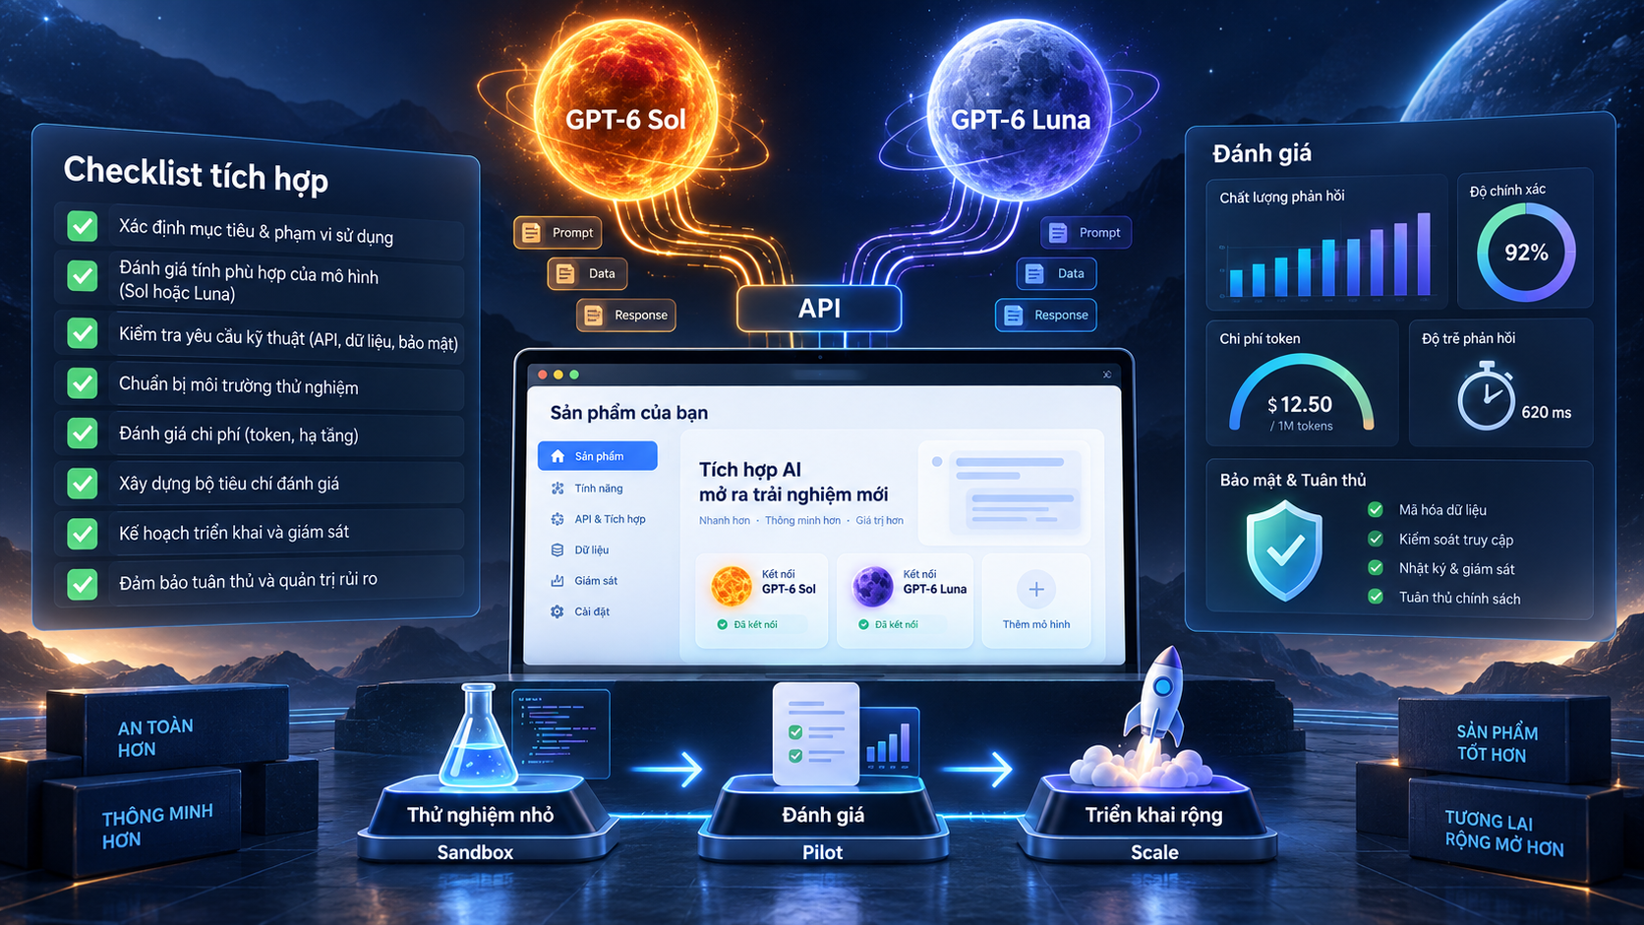Click the blue Data tag icon near Luna
Screen dimensions: 1644x925
(x=1034, y=274)
